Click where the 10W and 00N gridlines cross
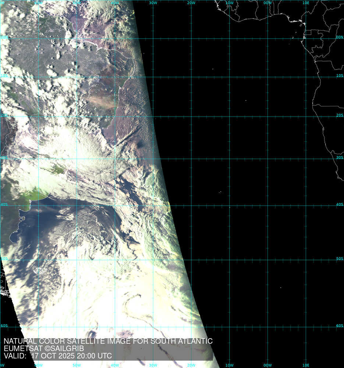The width and height of the screenshot is (344, 368). pos(229,39)
